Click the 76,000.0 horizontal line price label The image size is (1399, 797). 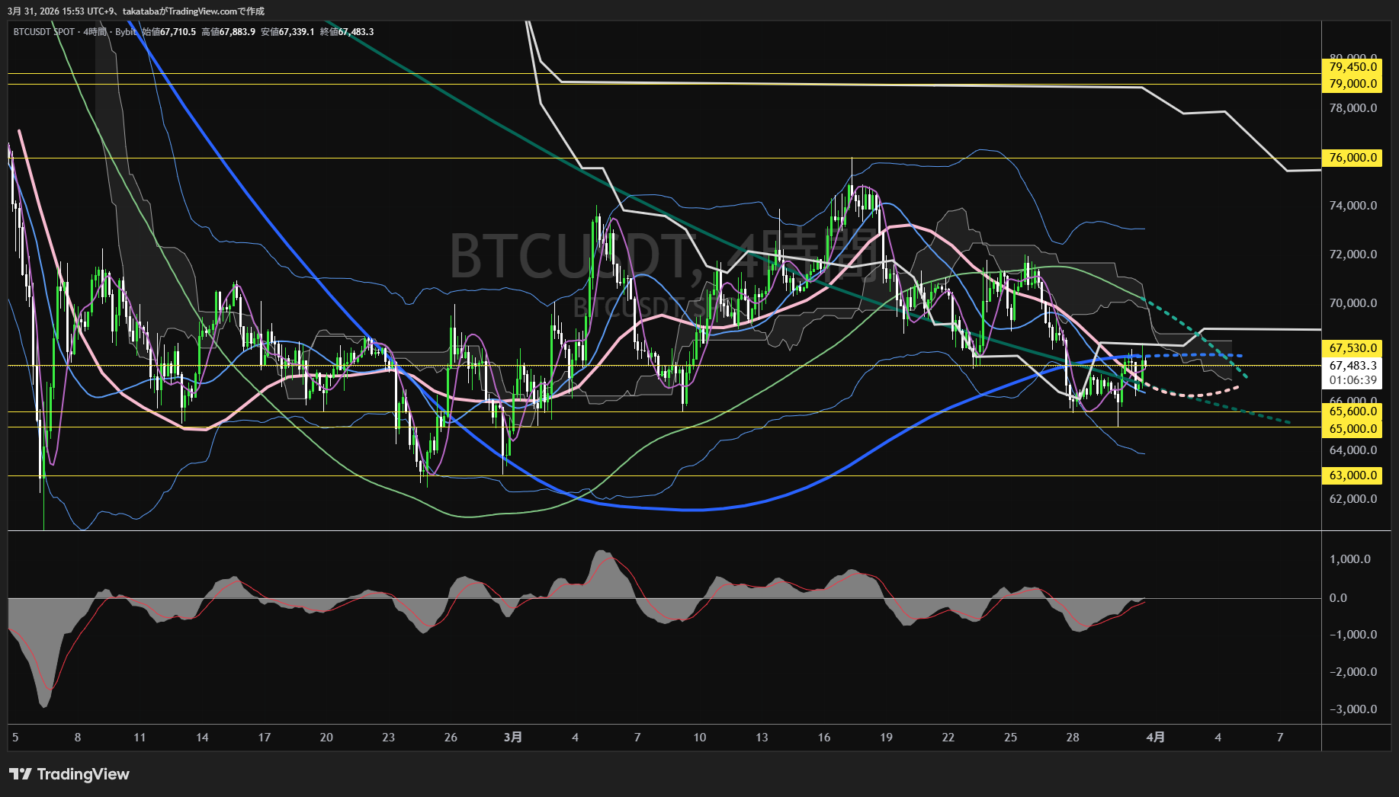click(1352, 158)
